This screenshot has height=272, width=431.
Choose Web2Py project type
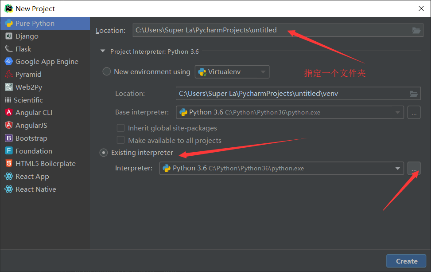45,87
